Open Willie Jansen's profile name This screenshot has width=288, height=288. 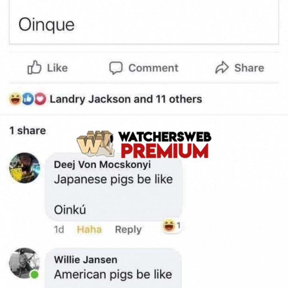pyautogui.click(x=86, y=260)
